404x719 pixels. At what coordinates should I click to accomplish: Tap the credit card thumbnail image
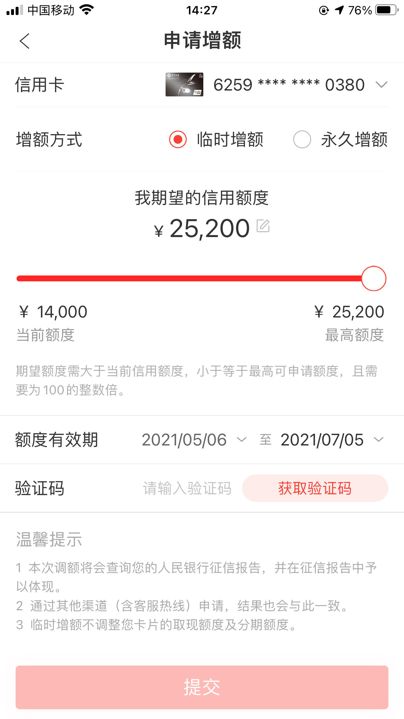(184, 84)
